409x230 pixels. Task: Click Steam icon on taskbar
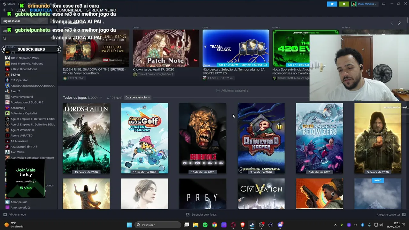tap(252, 225)
